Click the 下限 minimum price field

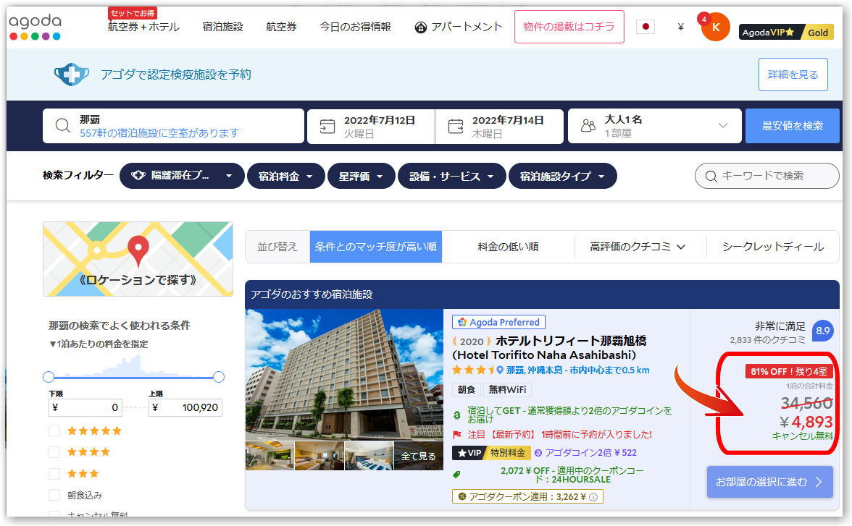(85, 407)
